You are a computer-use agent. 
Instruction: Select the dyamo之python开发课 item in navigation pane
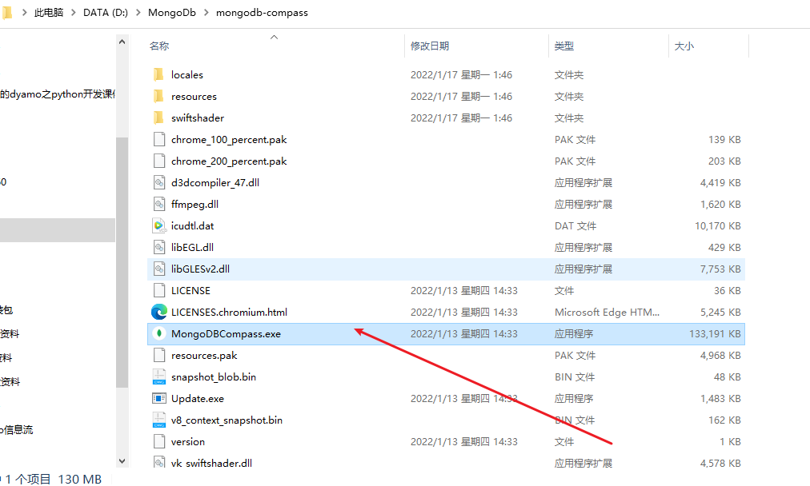point(58,94)
